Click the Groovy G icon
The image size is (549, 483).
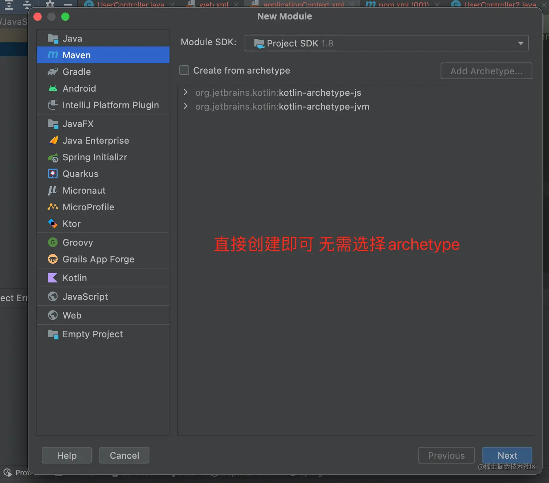[x=53, y=242]
